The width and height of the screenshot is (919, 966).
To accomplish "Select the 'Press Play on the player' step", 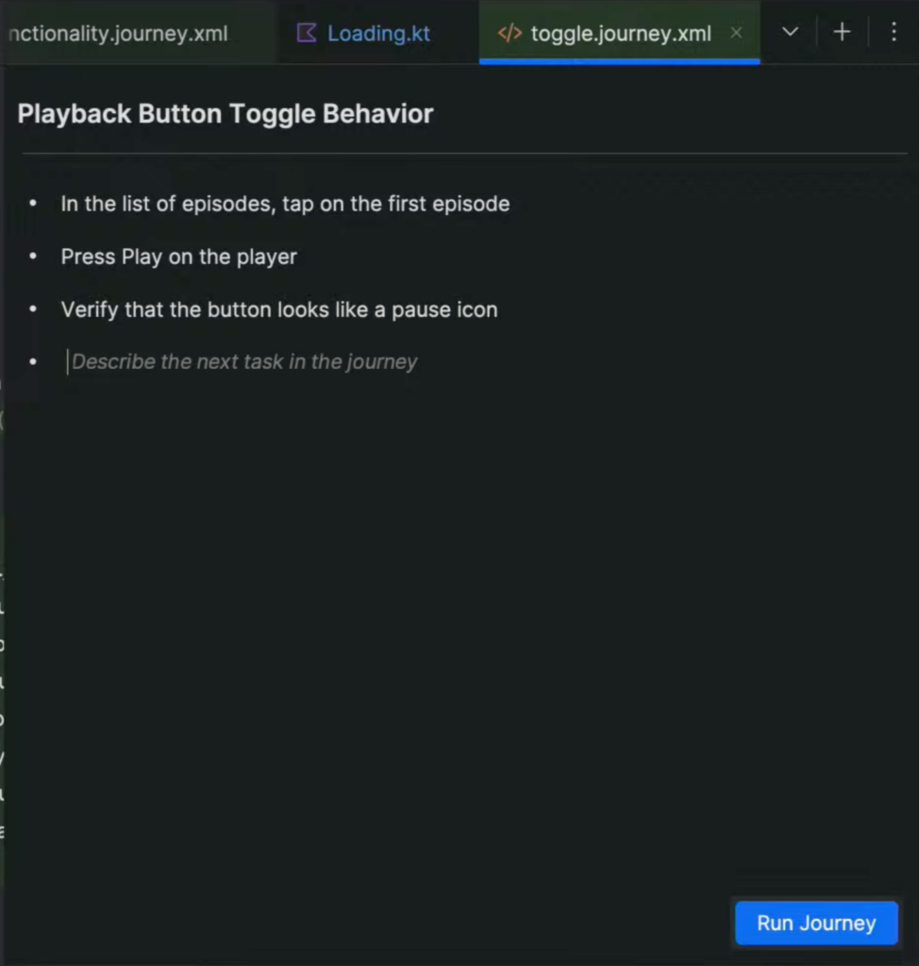I will (x=179, y=257).
